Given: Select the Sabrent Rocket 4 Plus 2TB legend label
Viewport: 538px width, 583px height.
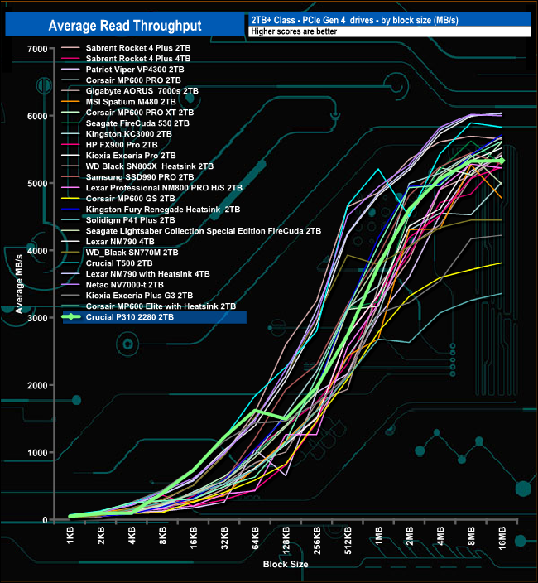Looking at the screenshot, I should coord(138,48).
